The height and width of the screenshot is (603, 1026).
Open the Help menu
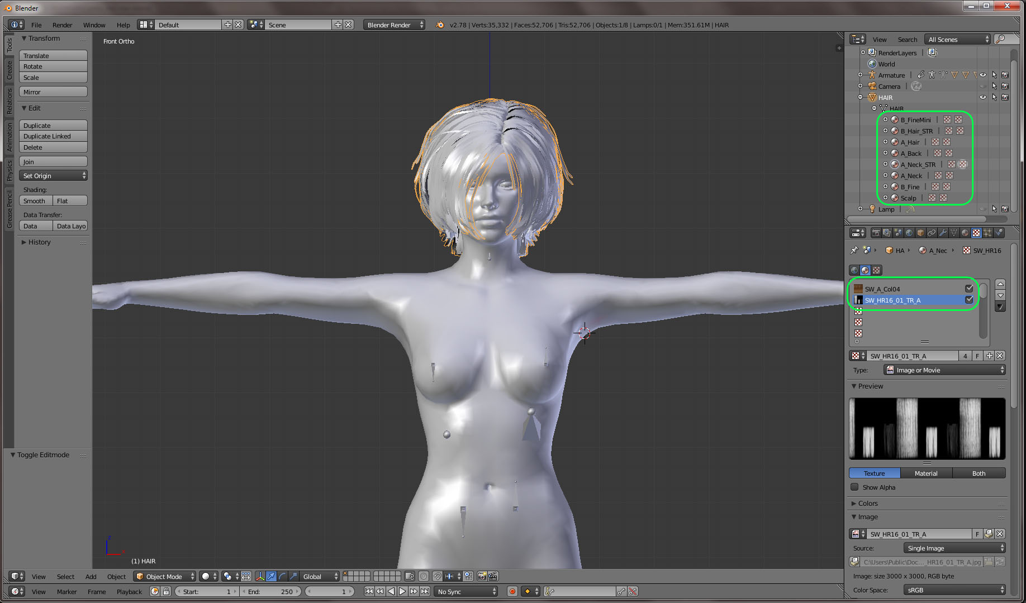click(123, 25)
